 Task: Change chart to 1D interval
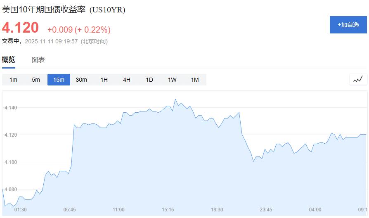(x=149, y=80)
